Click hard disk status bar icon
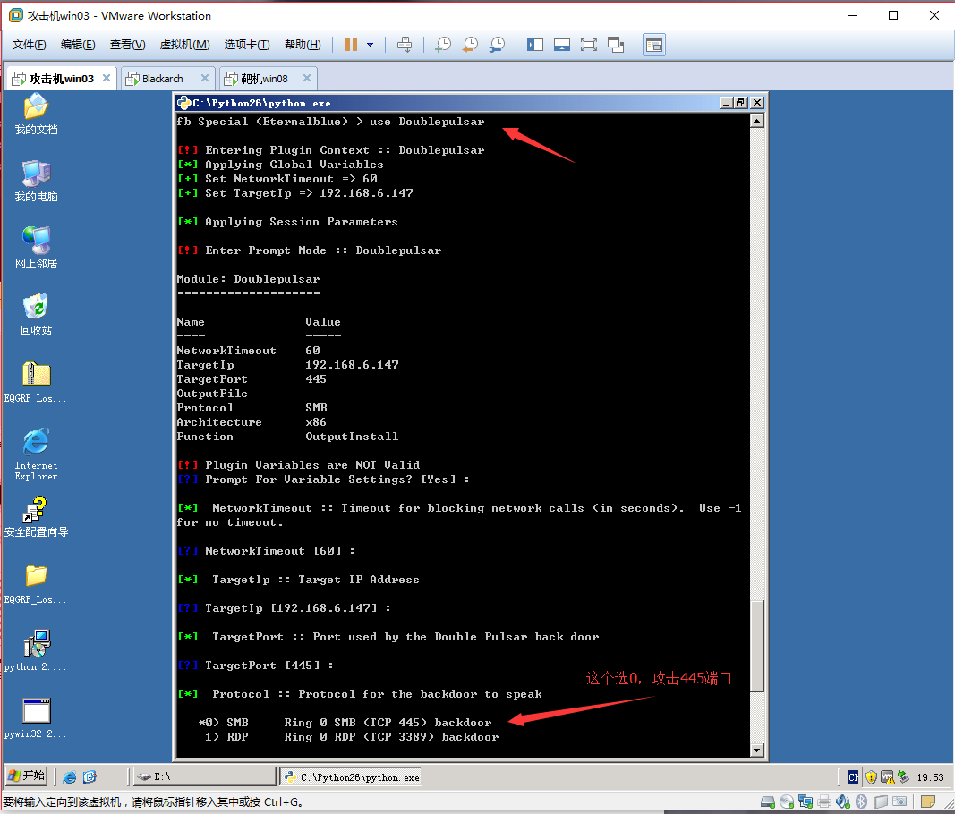The width and height of the screenshot is (955, 814). 768,801
